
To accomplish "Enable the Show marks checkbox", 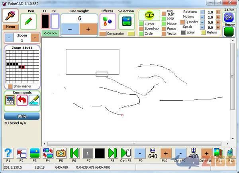I will coord(10,86).
